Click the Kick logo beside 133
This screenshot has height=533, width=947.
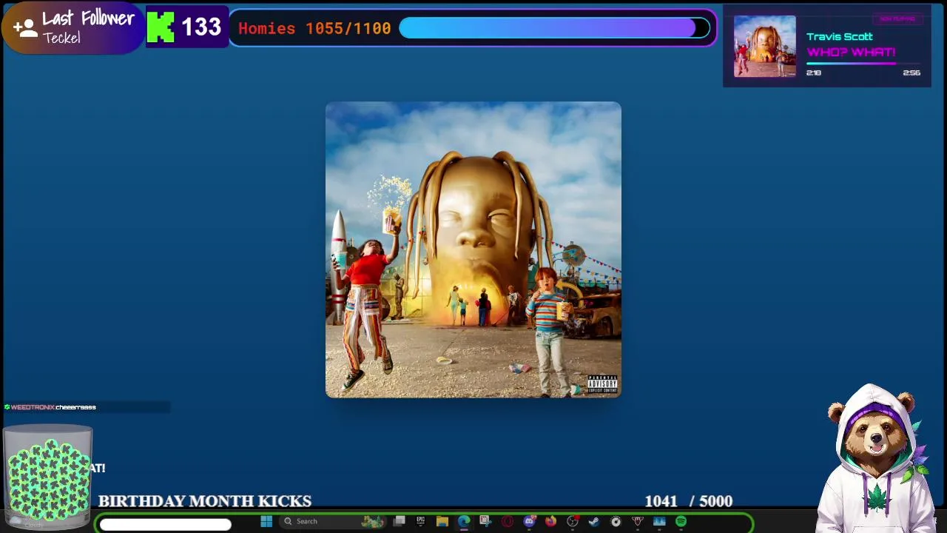click(161, 27)
